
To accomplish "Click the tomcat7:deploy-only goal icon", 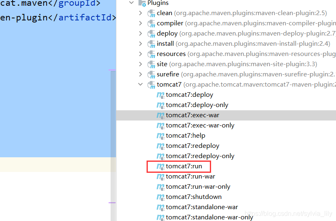I will click(160, 105).
